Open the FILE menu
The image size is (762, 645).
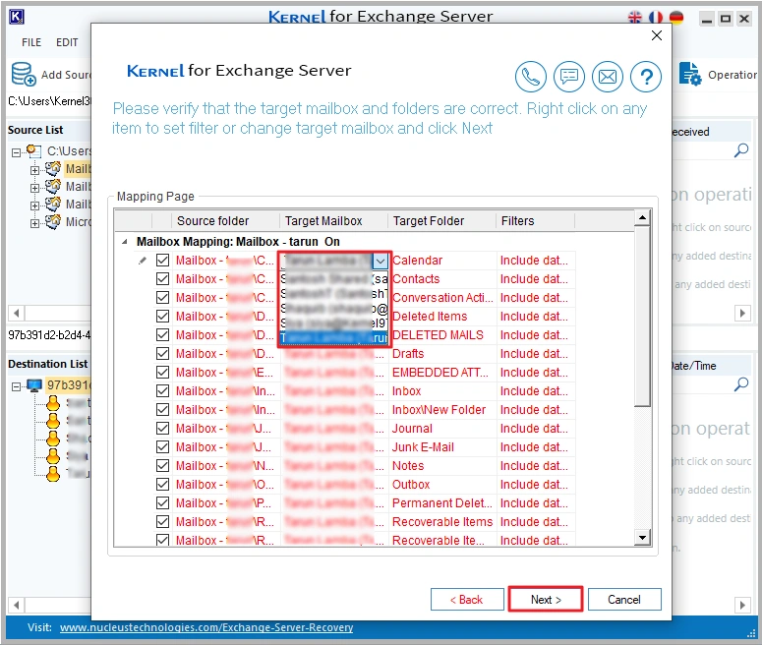31,42
